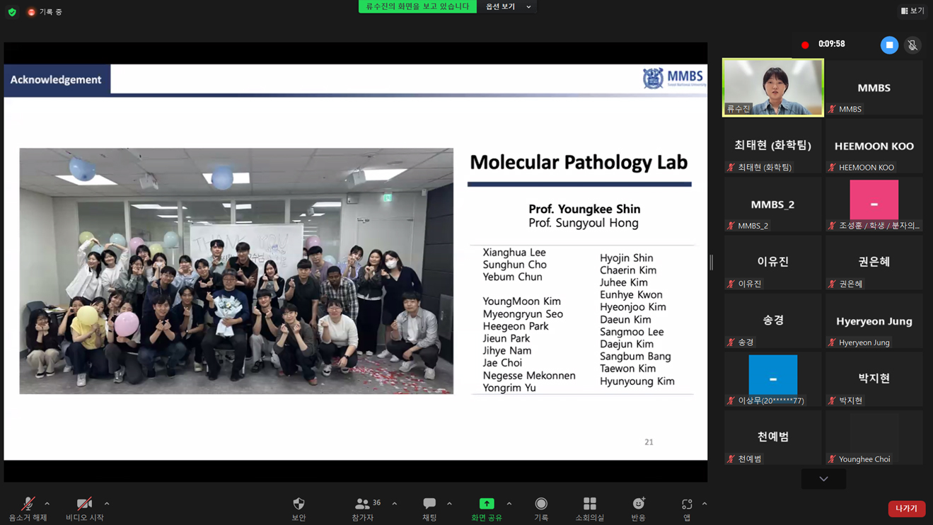Click the Hyeryeon Jung participant tile

click(x=874, y=322)
